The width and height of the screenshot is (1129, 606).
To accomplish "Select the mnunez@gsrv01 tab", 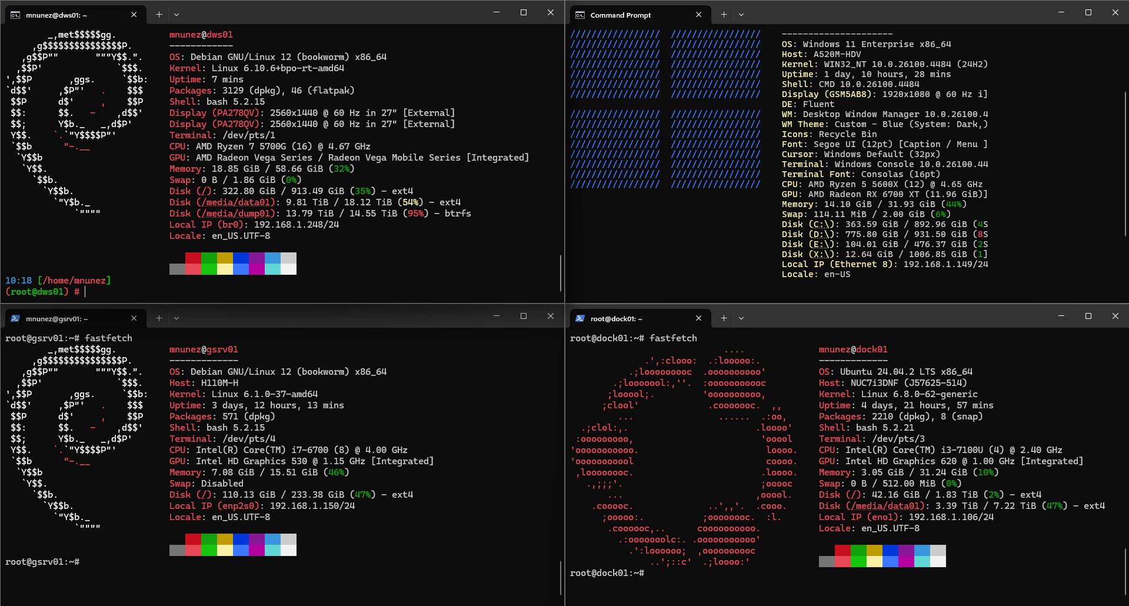I will (x=75, y=318).
